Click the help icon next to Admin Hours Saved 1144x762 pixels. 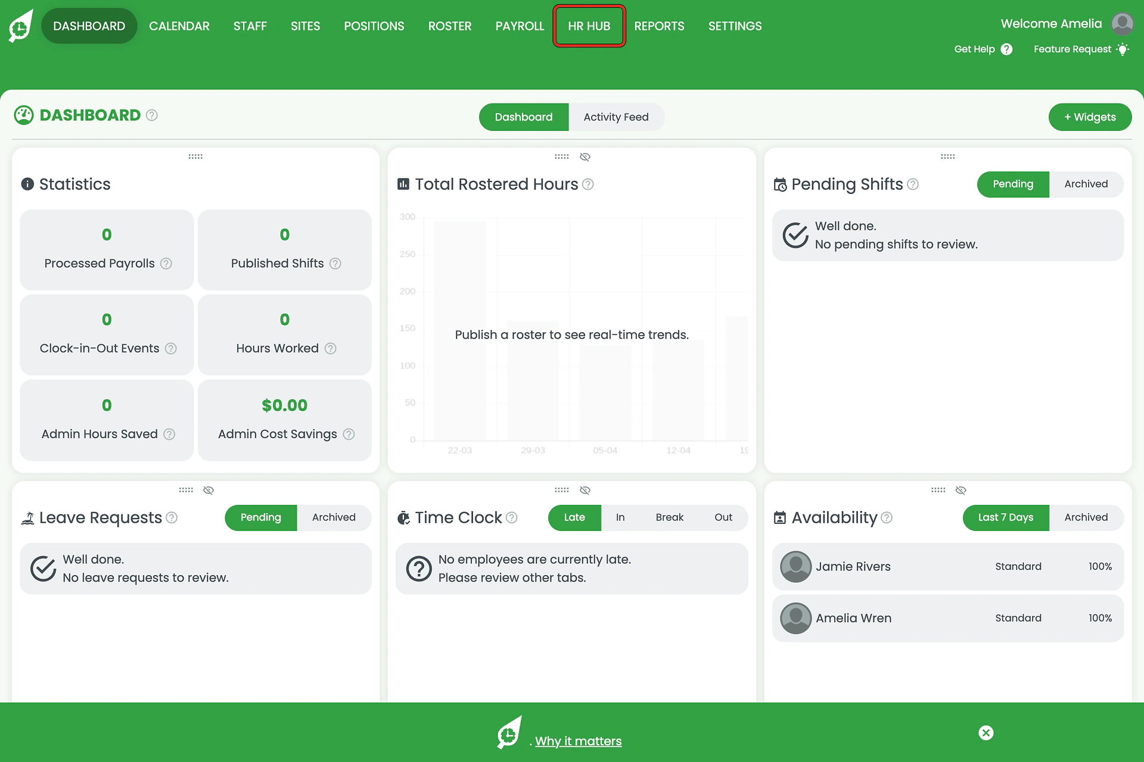169,434
